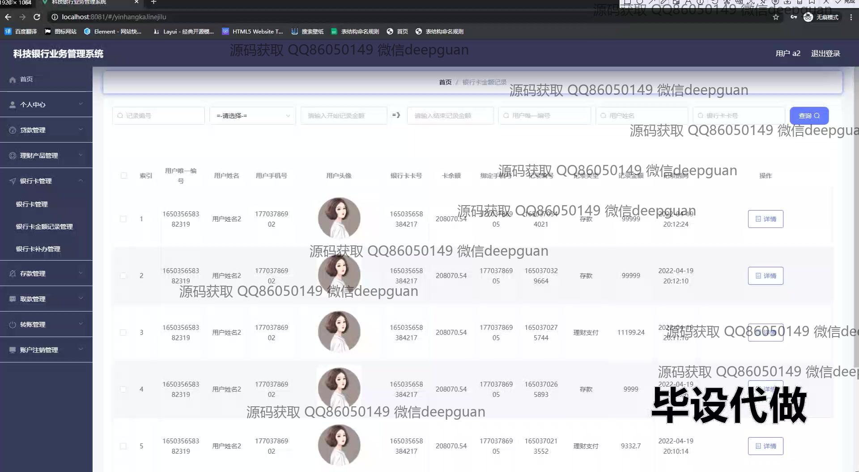Select the 个人中心 person icon
This screenshot has width=859, height=472.
(12, 105)
